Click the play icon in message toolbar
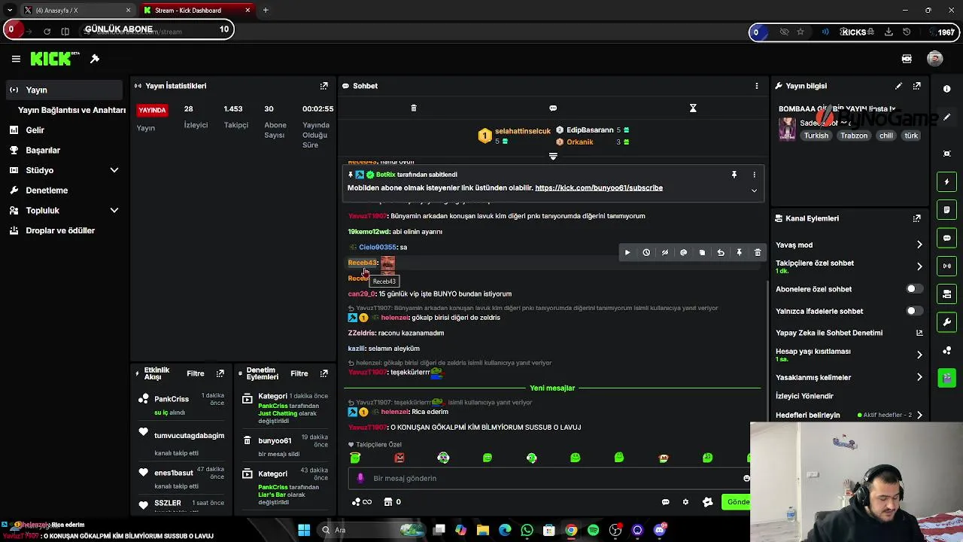This screenshot has width=963, height=542. (x=627, y=253)
